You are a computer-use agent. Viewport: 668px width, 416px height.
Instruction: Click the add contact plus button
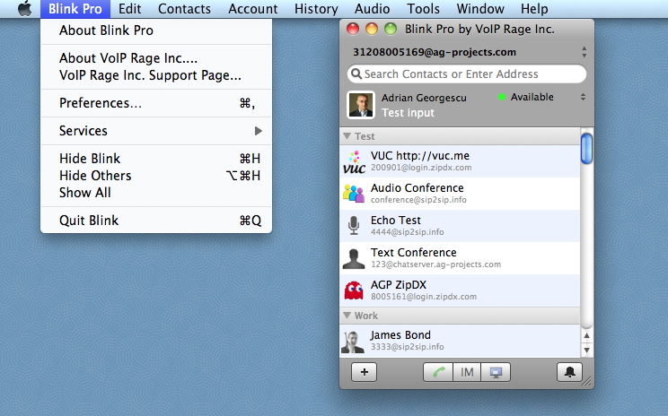tap(364, 372)
